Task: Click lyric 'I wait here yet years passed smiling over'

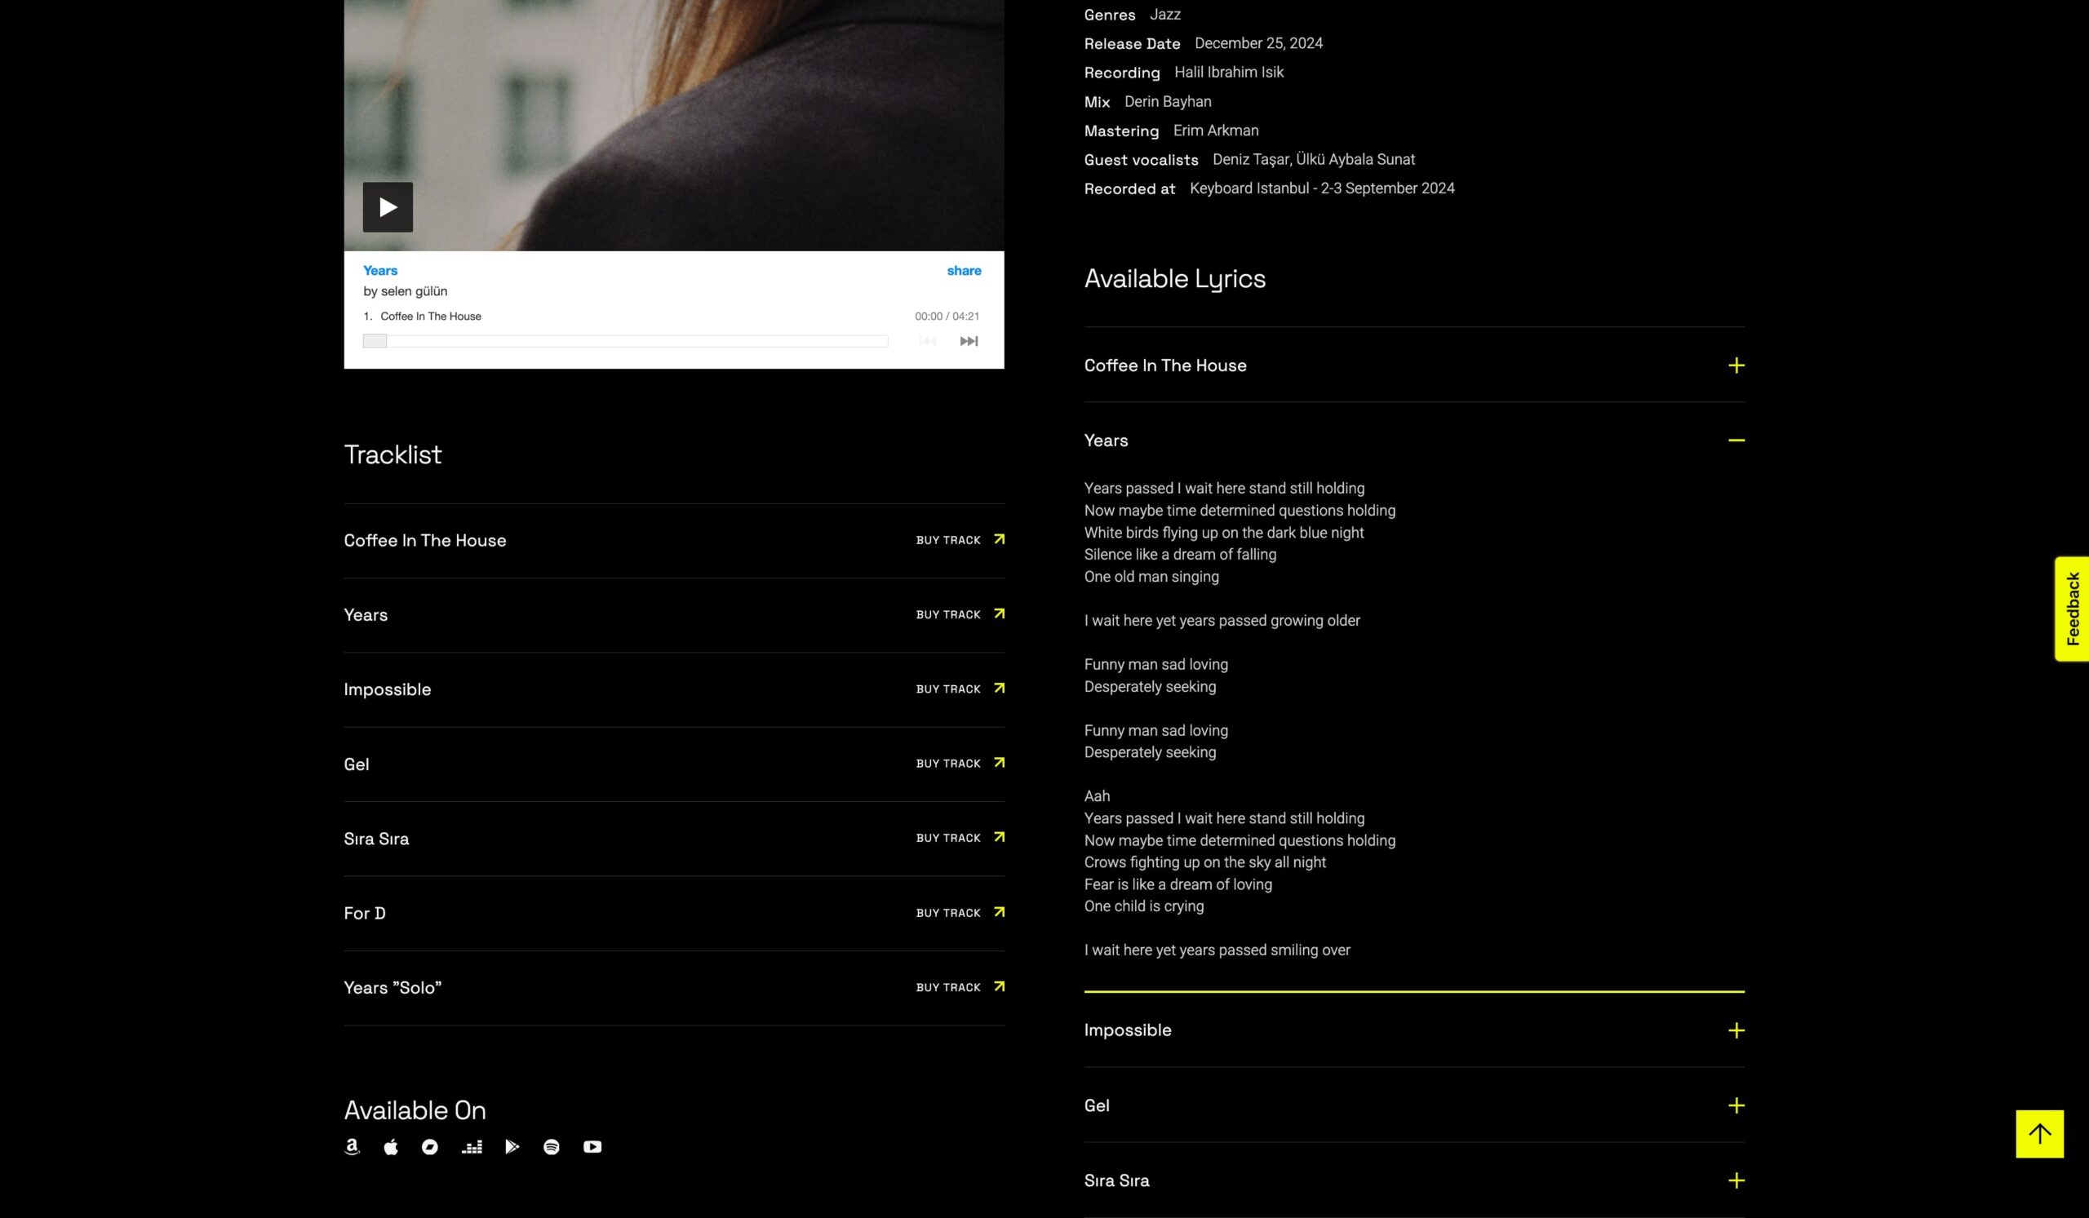Action: (1216, 950)
